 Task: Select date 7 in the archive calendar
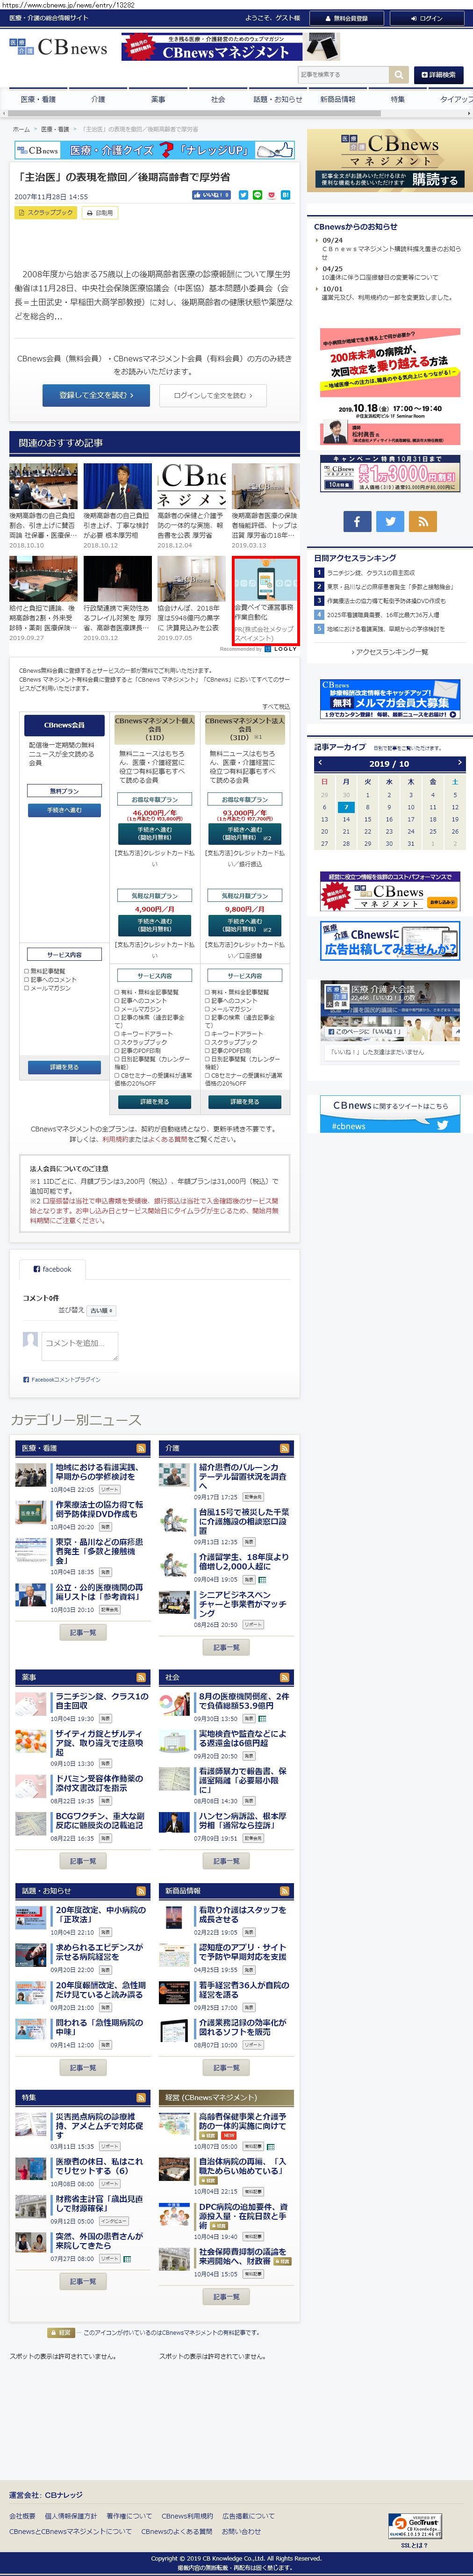345,807
